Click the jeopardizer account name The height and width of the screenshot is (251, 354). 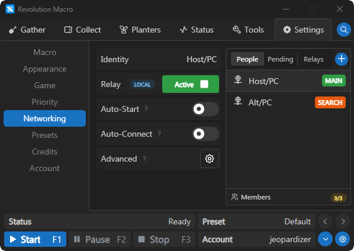(x=290, y=240)
